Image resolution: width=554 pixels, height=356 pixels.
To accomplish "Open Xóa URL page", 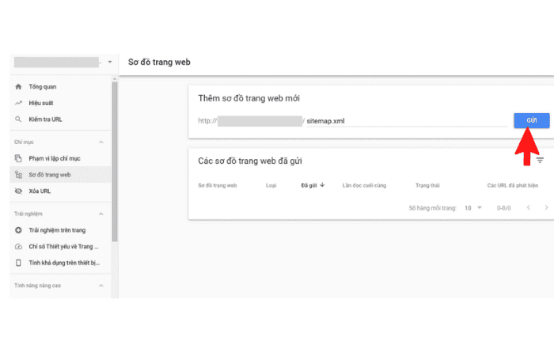I will [60, 191].
